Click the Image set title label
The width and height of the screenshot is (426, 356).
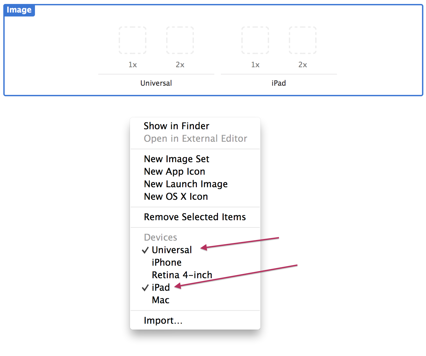[19, 10]
